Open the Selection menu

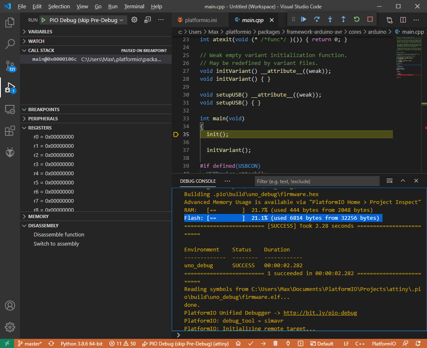tap(59, 6)
